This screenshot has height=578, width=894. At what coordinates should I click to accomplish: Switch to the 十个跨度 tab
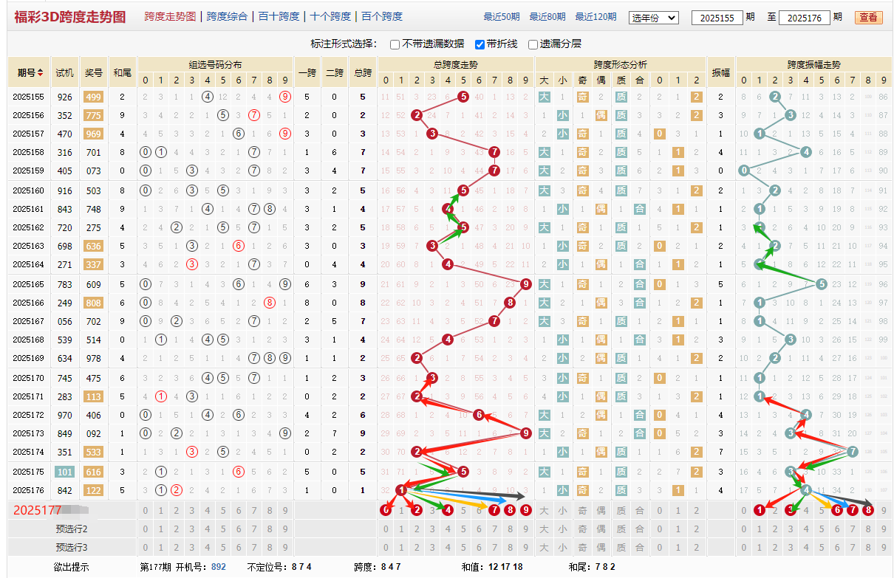(x=330, y=16)
